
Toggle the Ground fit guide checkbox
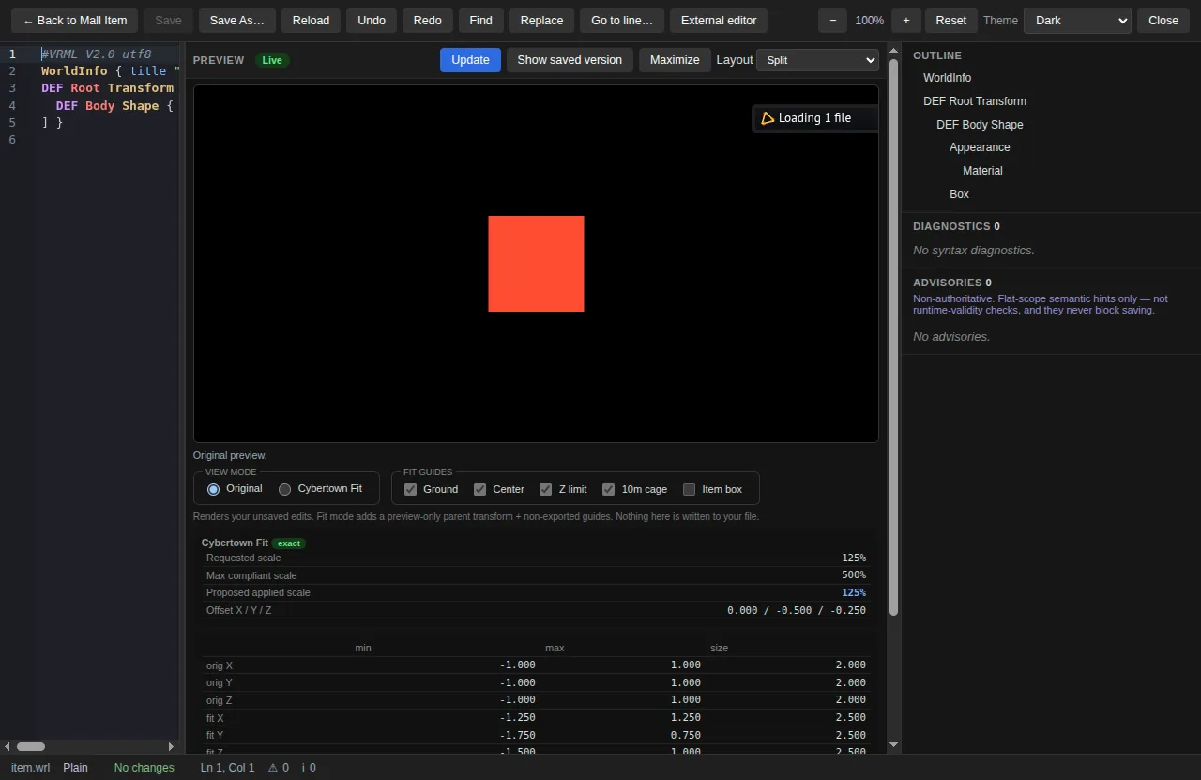(x=410, y=489)
